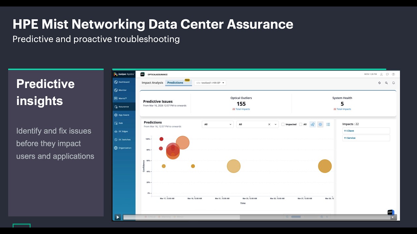Click the red bubble at 80% confidence
The height and width of the screenshot is (234, 417).
tap(161, 149)
